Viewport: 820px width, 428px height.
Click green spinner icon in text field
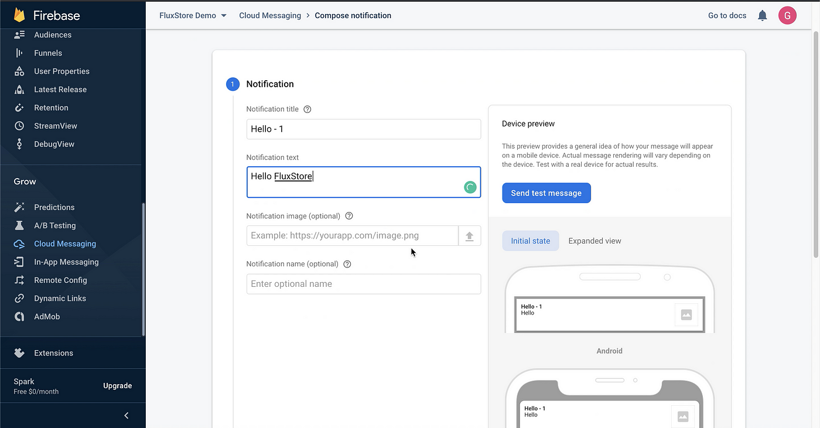(x=470, y=187)
